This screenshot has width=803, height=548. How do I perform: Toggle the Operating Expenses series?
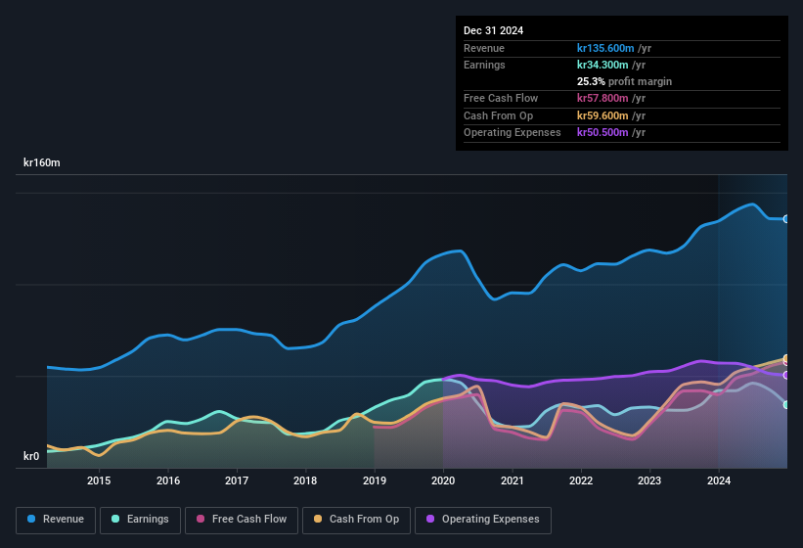click(482, 520)
